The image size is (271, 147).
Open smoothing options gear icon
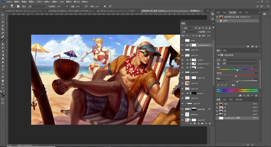(x=105, y=6)
